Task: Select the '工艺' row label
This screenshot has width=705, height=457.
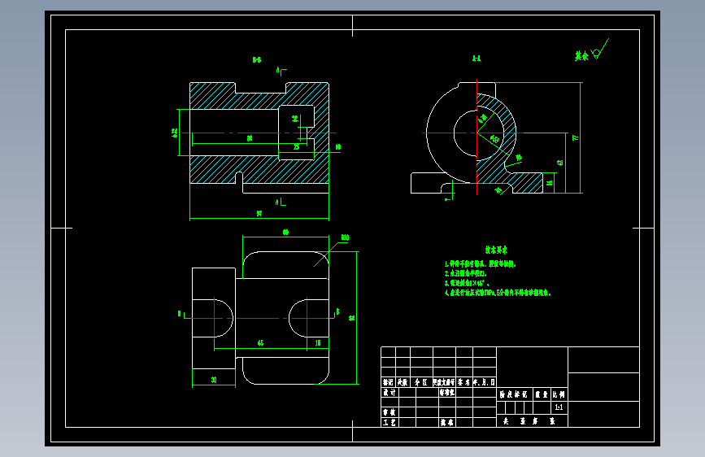Action: tap(389, 422)
